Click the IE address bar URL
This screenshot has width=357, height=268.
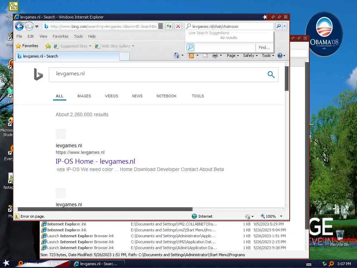(x=103, y=27)
